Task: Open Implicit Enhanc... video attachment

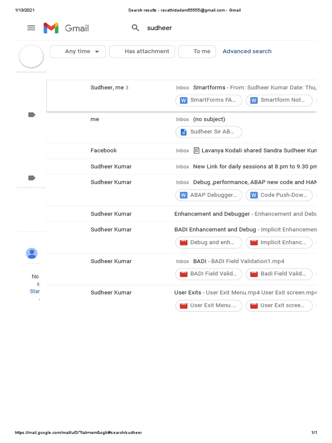Action: [279, 242]
